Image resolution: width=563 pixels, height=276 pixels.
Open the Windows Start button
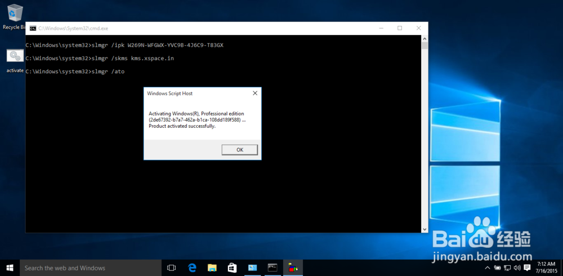[10, 268]
